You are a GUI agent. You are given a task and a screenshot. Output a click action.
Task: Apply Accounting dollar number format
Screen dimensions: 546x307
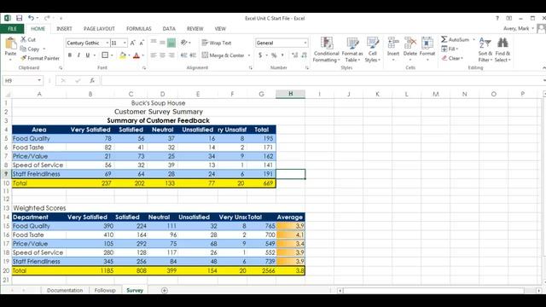click(x=260, y=55)
